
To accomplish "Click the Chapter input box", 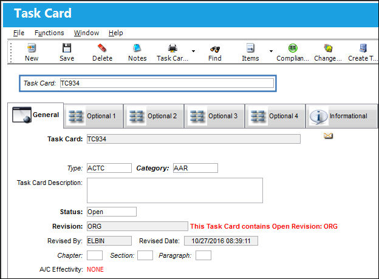I will pyautogui.click(x=95, y=255).
